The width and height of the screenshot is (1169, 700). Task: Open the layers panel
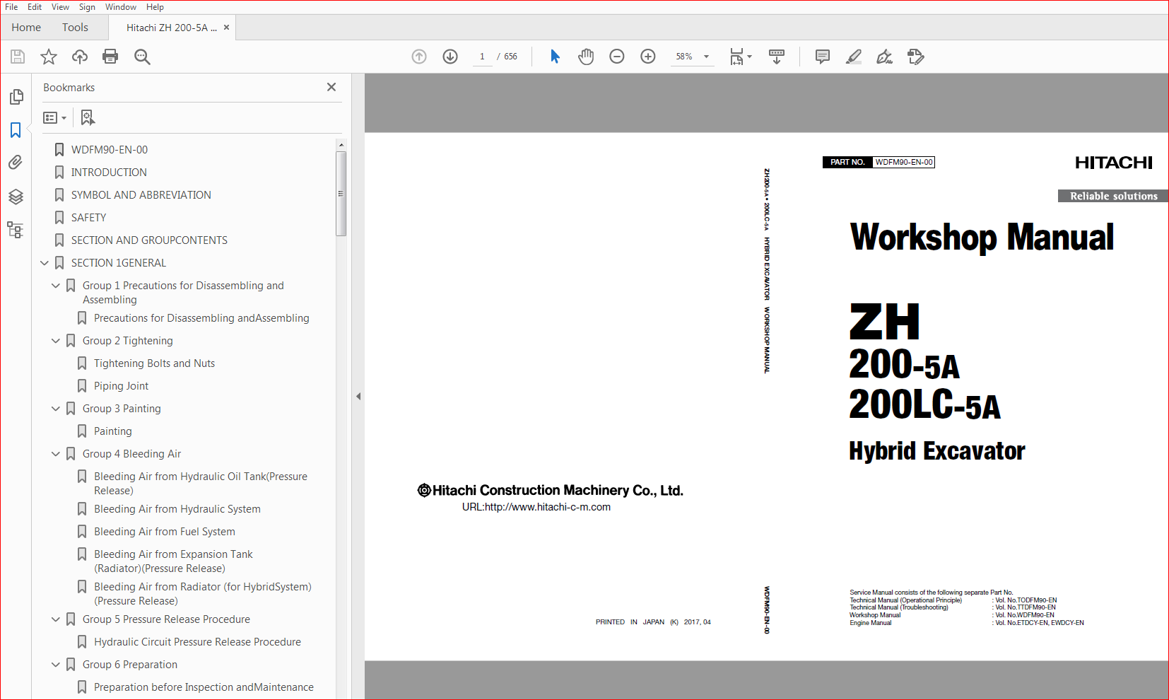coord(16,197)
